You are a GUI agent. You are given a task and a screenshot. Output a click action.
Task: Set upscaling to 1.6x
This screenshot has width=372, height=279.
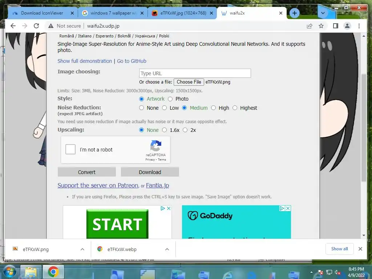(164, 130)
